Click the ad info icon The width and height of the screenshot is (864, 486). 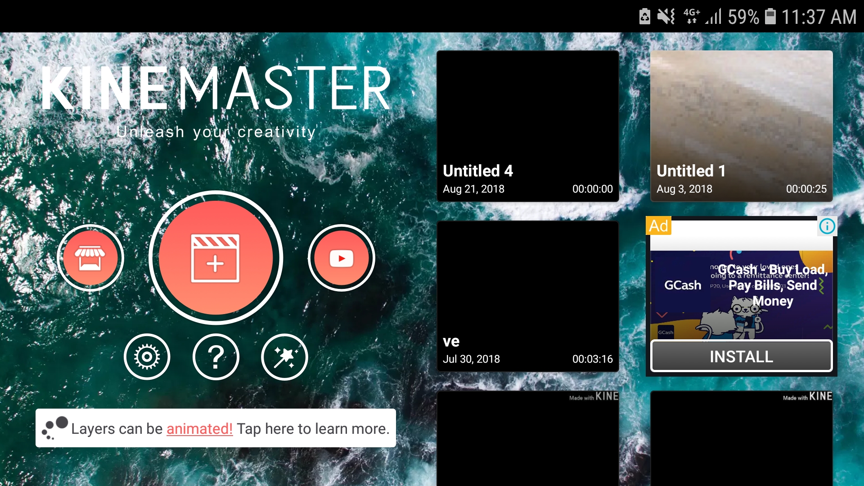tap(827, 226)
